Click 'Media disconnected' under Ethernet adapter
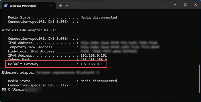The height and width of the screenshot is (102, 201). 98,81
